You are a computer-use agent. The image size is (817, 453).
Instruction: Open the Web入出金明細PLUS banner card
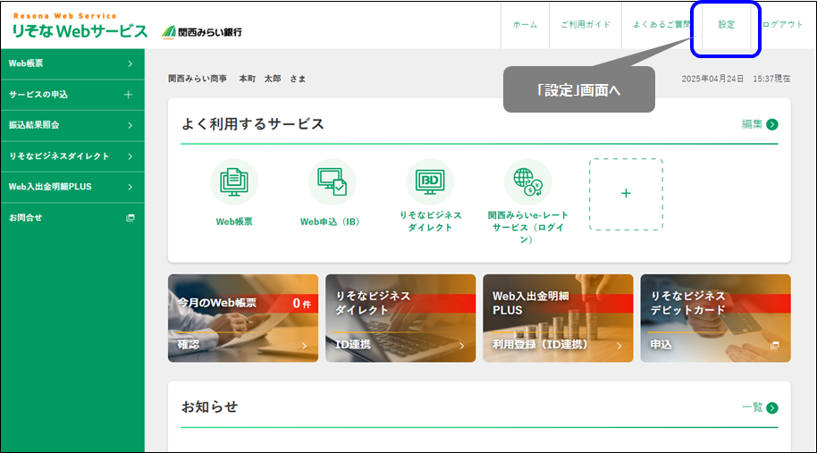(x=558, y=318)
